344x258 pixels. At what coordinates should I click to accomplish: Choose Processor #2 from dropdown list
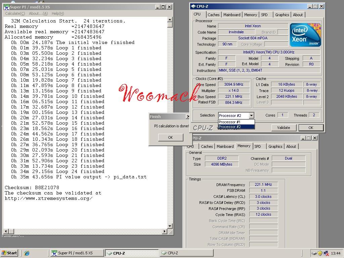click(x=236, y=127)
